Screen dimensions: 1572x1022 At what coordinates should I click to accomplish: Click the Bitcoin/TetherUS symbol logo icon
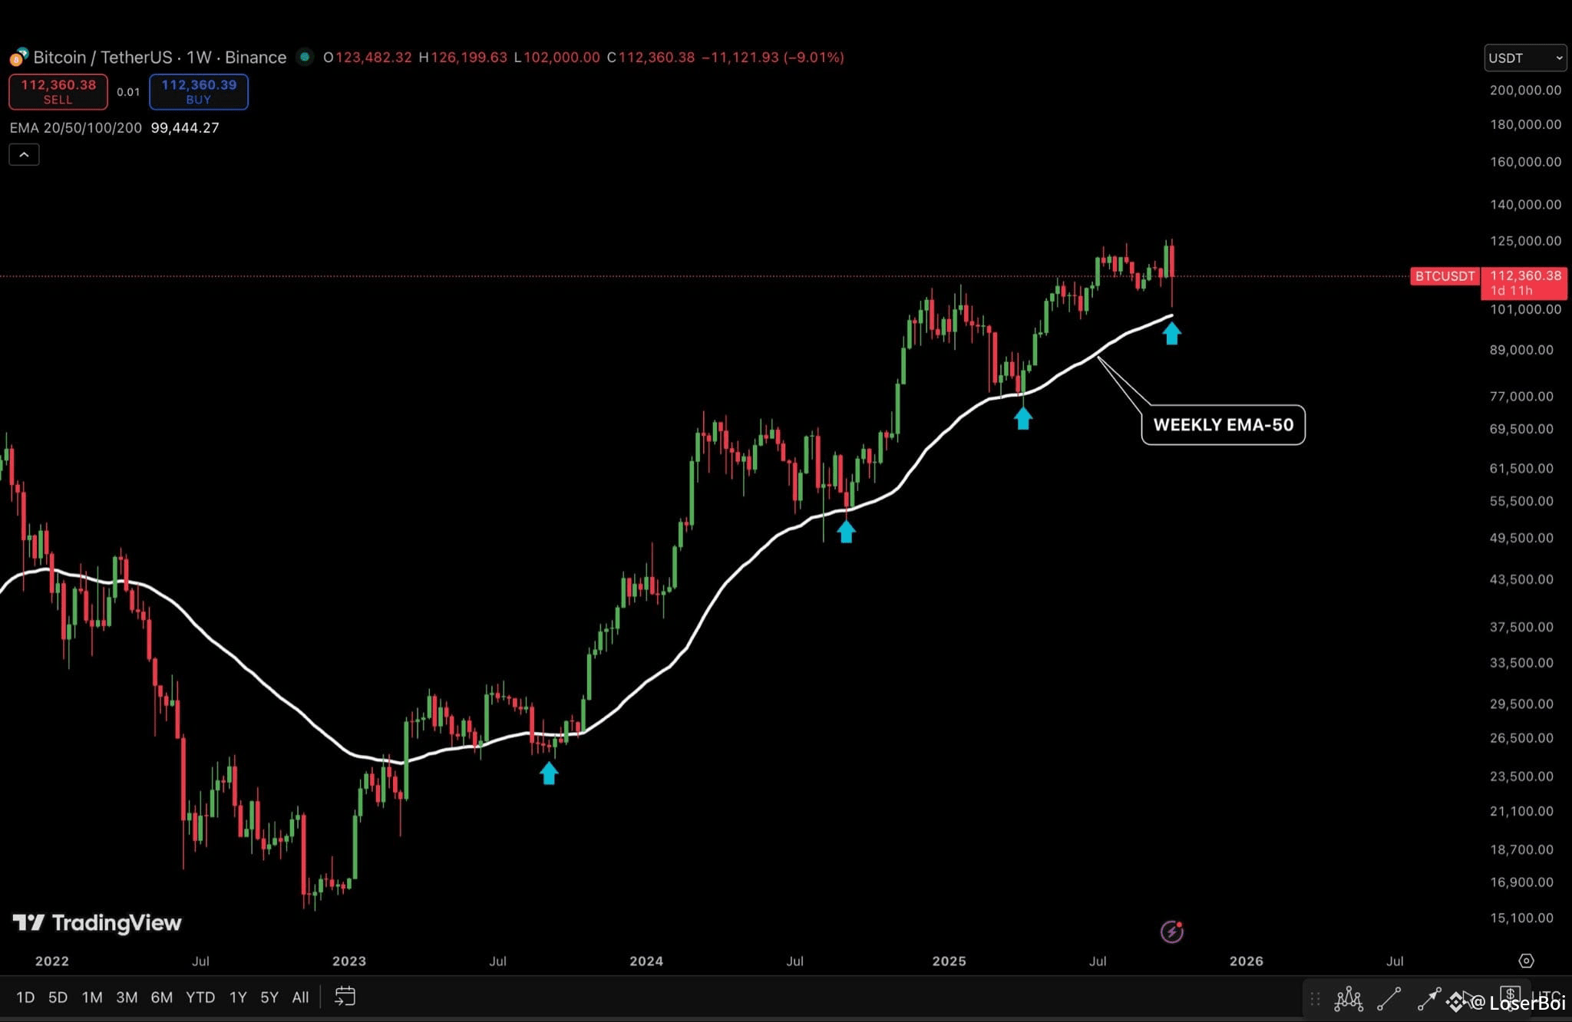[x=18, y=57]
